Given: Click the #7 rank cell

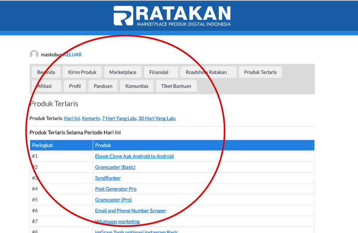Looking at the screenshot, I should tap(62, 221).
